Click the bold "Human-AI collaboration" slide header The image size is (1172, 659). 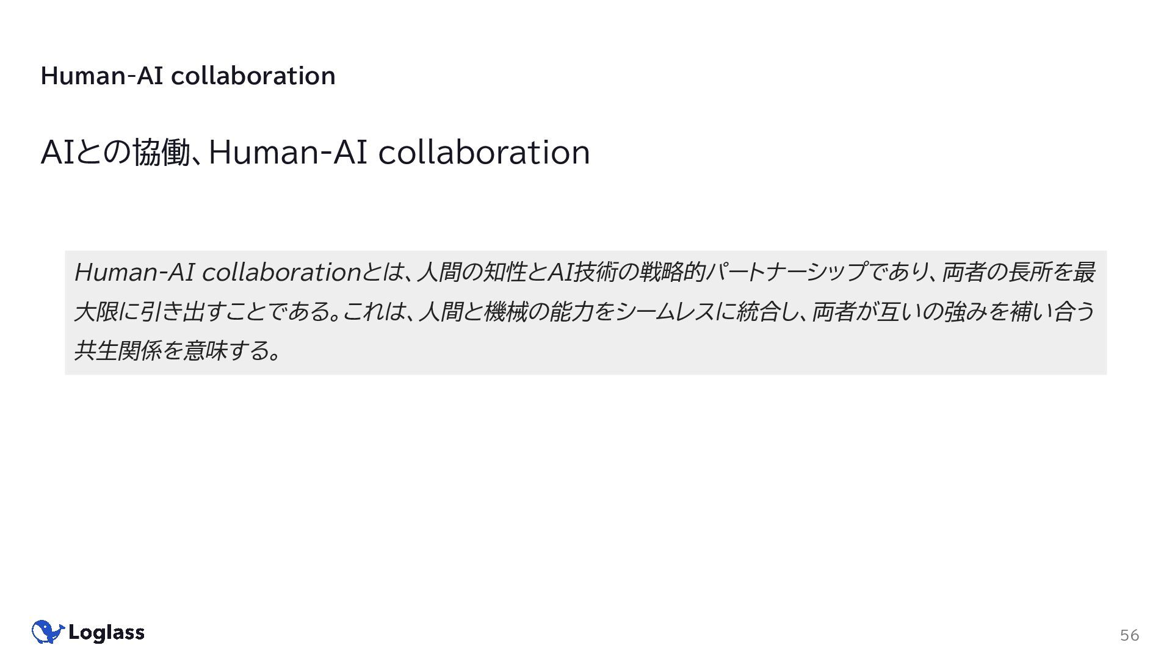click(188, 76)
